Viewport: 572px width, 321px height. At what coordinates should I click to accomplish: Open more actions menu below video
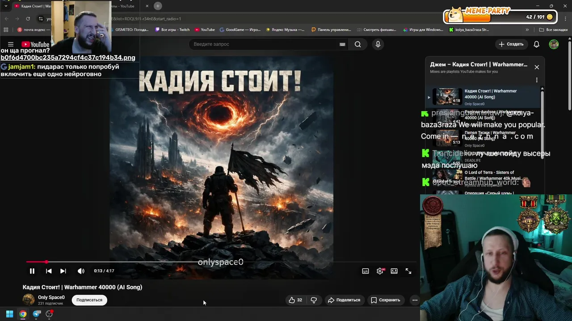[415, 300]
